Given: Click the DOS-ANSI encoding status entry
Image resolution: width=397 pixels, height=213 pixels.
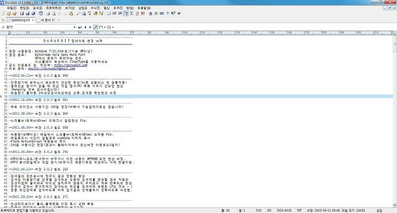Looking at the screenshot, I should [x=284, y=210].
